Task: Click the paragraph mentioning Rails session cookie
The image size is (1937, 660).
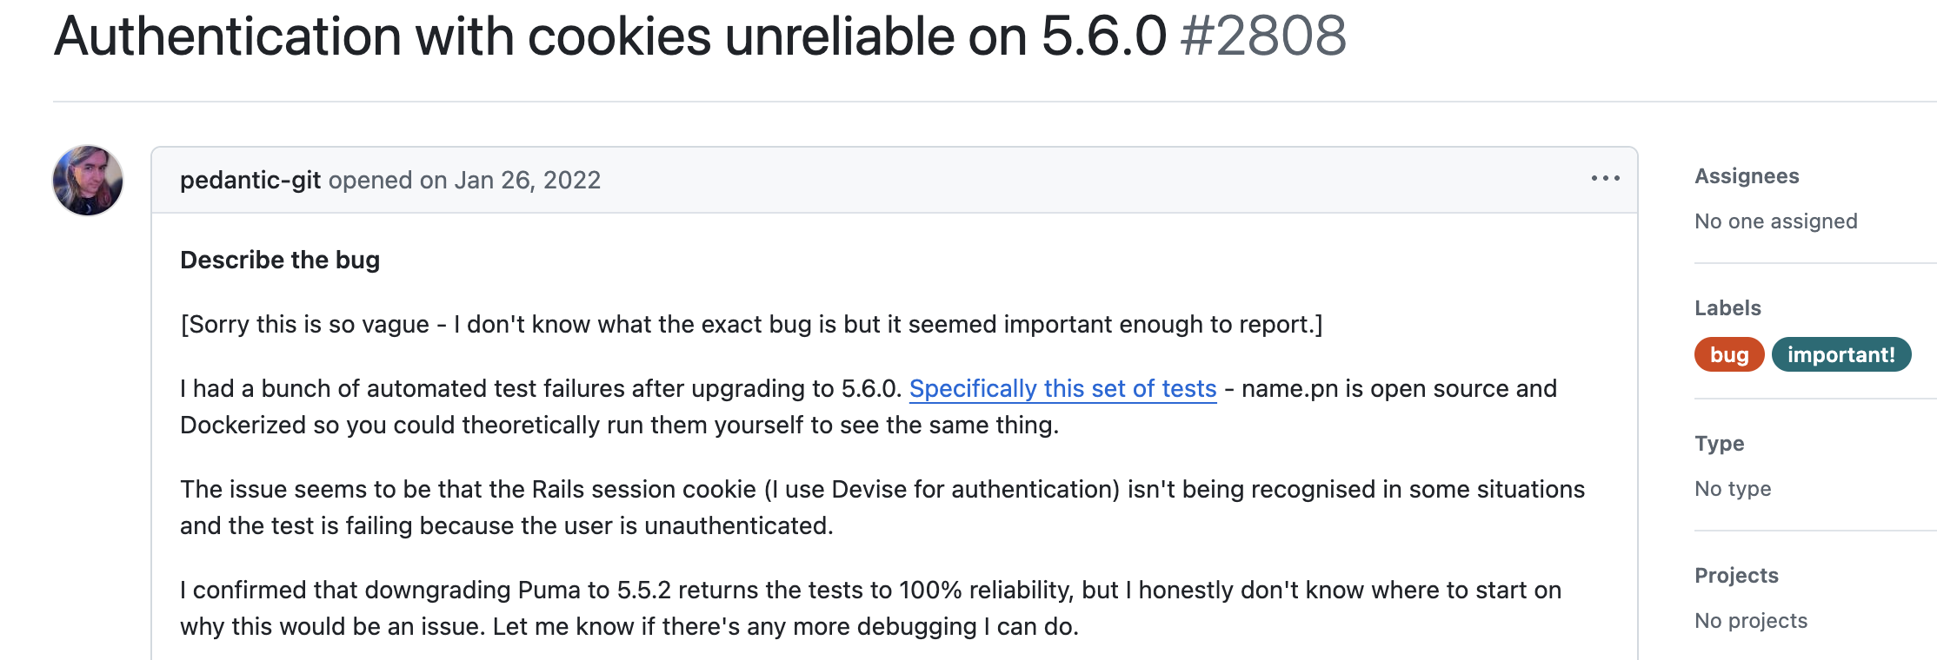Action: click(882, 507)
